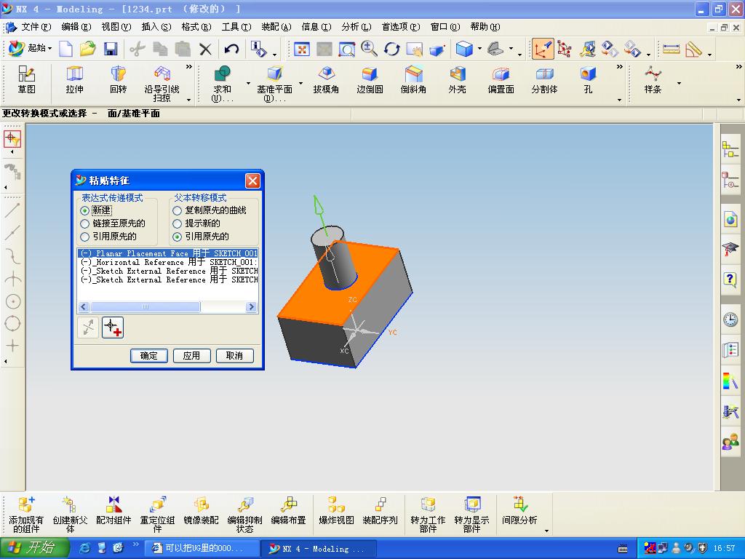Expand the 样条 dropdown arrow
The height and width of the screenshot is (559, 745).
[x=679, y=83]
